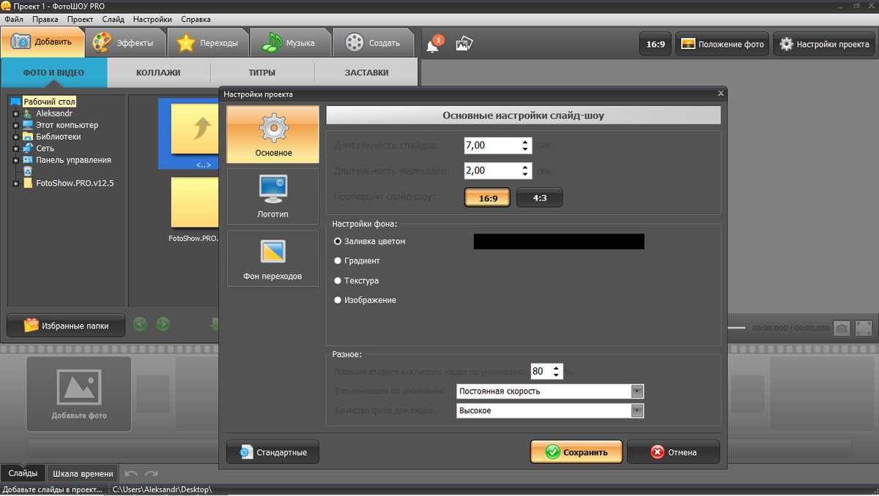Click the Добавьте фото slide placeholder
Screen dimensions: 879x496
79,393
